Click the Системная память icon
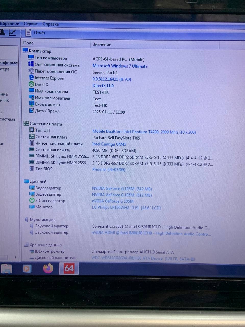The height and width of the screenshot is (327, 245). [x=32, y=149]
